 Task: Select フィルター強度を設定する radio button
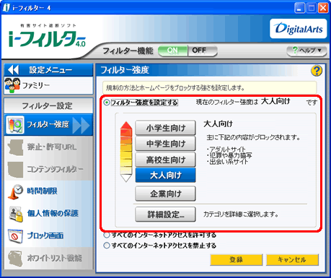pyautogui.click(x=107, y=103)
